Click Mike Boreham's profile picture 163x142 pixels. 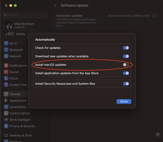(x=8, y=25)
